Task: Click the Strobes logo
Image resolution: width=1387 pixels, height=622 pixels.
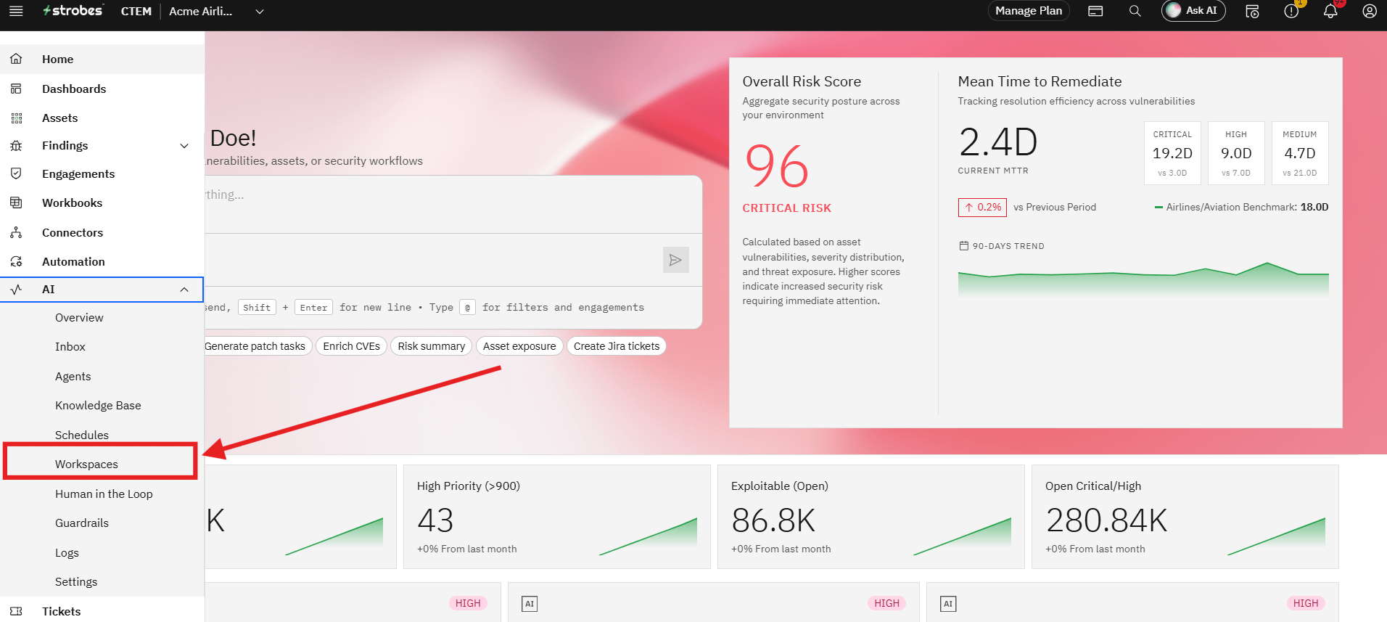Action: 73,10
